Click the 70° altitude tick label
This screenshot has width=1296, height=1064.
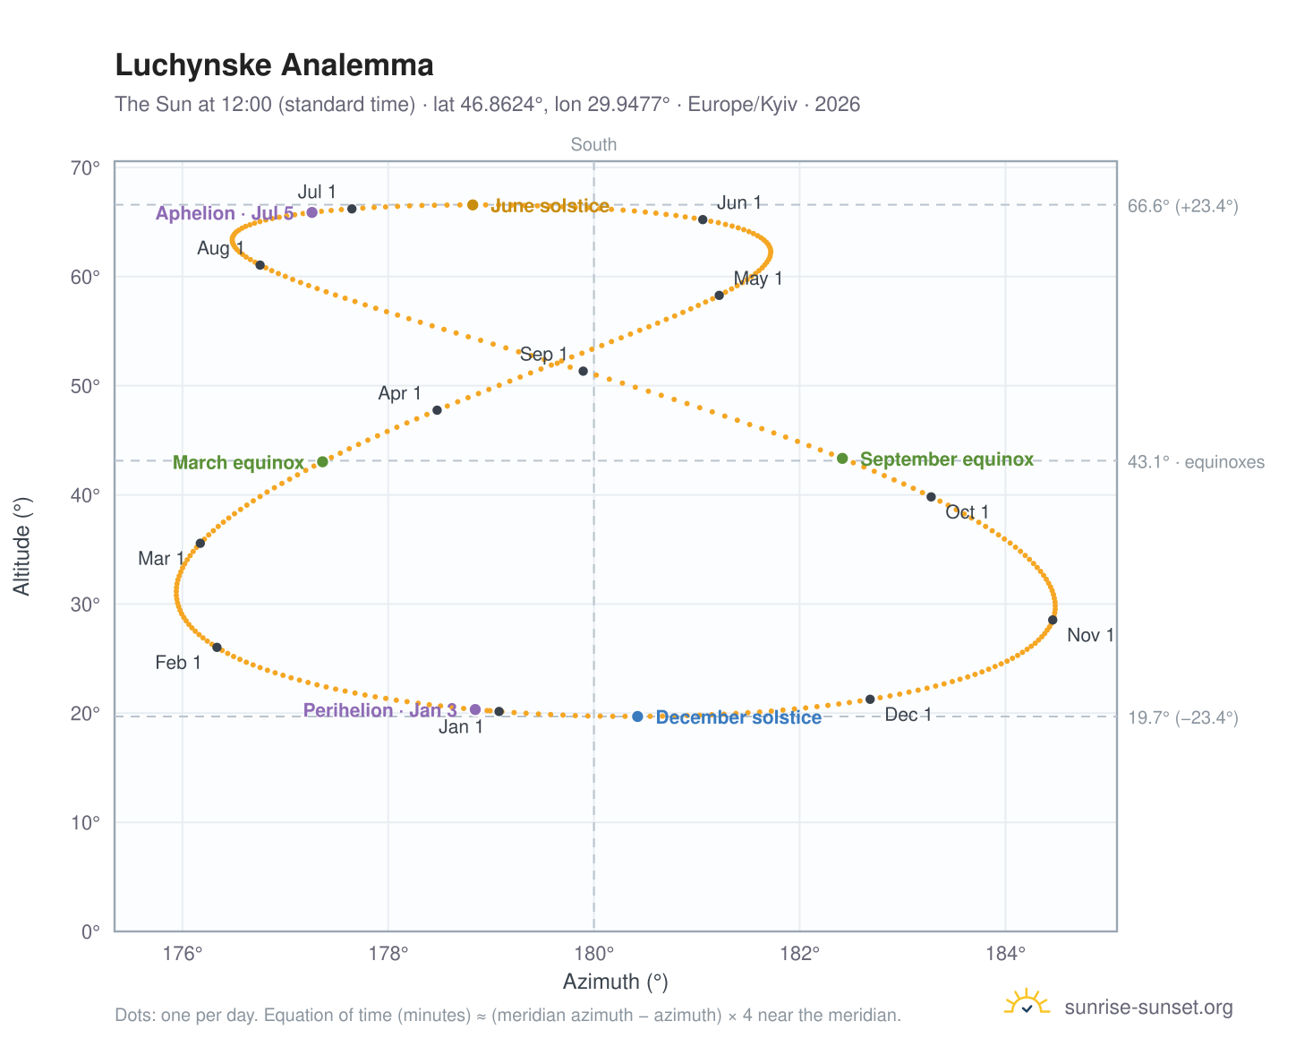click(x=85, y=168)
